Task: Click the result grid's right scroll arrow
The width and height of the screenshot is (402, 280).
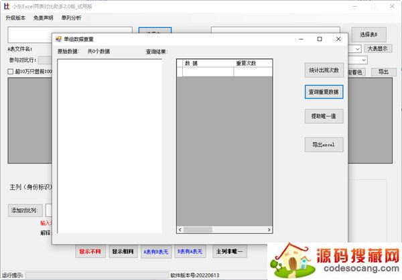Action: tap(269, 230)
